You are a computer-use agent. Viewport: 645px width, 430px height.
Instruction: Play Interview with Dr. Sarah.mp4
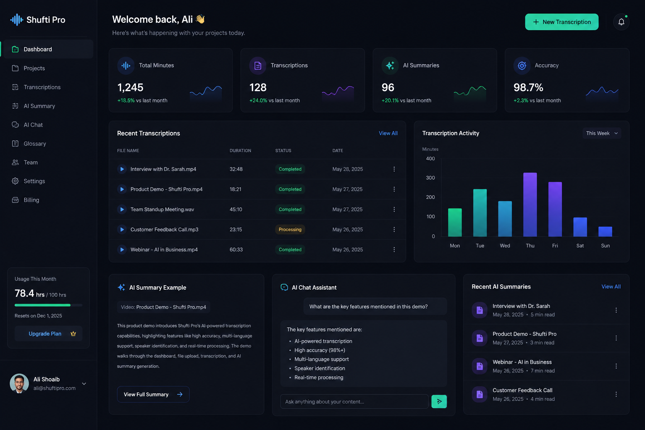coord(122,169)
